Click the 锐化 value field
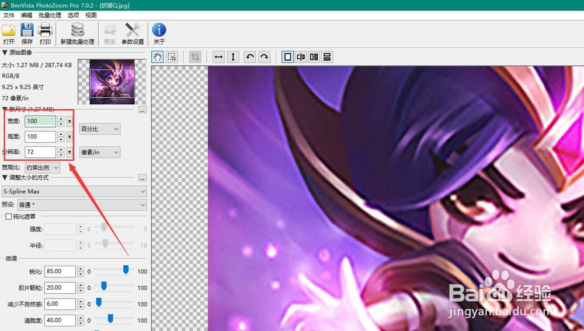584x331 pixels. coord(60,271)
